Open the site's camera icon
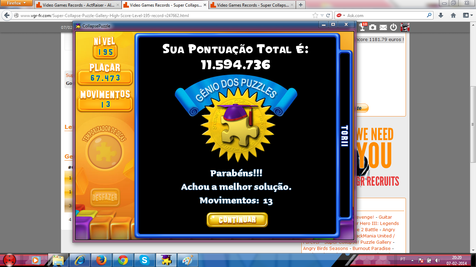 [373, 27]
